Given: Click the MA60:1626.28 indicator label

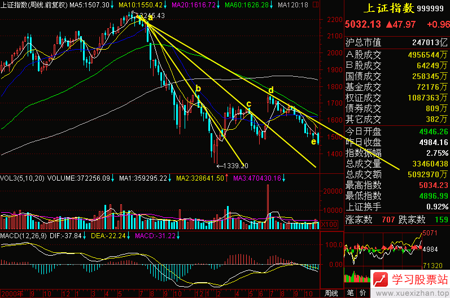Looking at the screenshot, I should click(247, 5).
